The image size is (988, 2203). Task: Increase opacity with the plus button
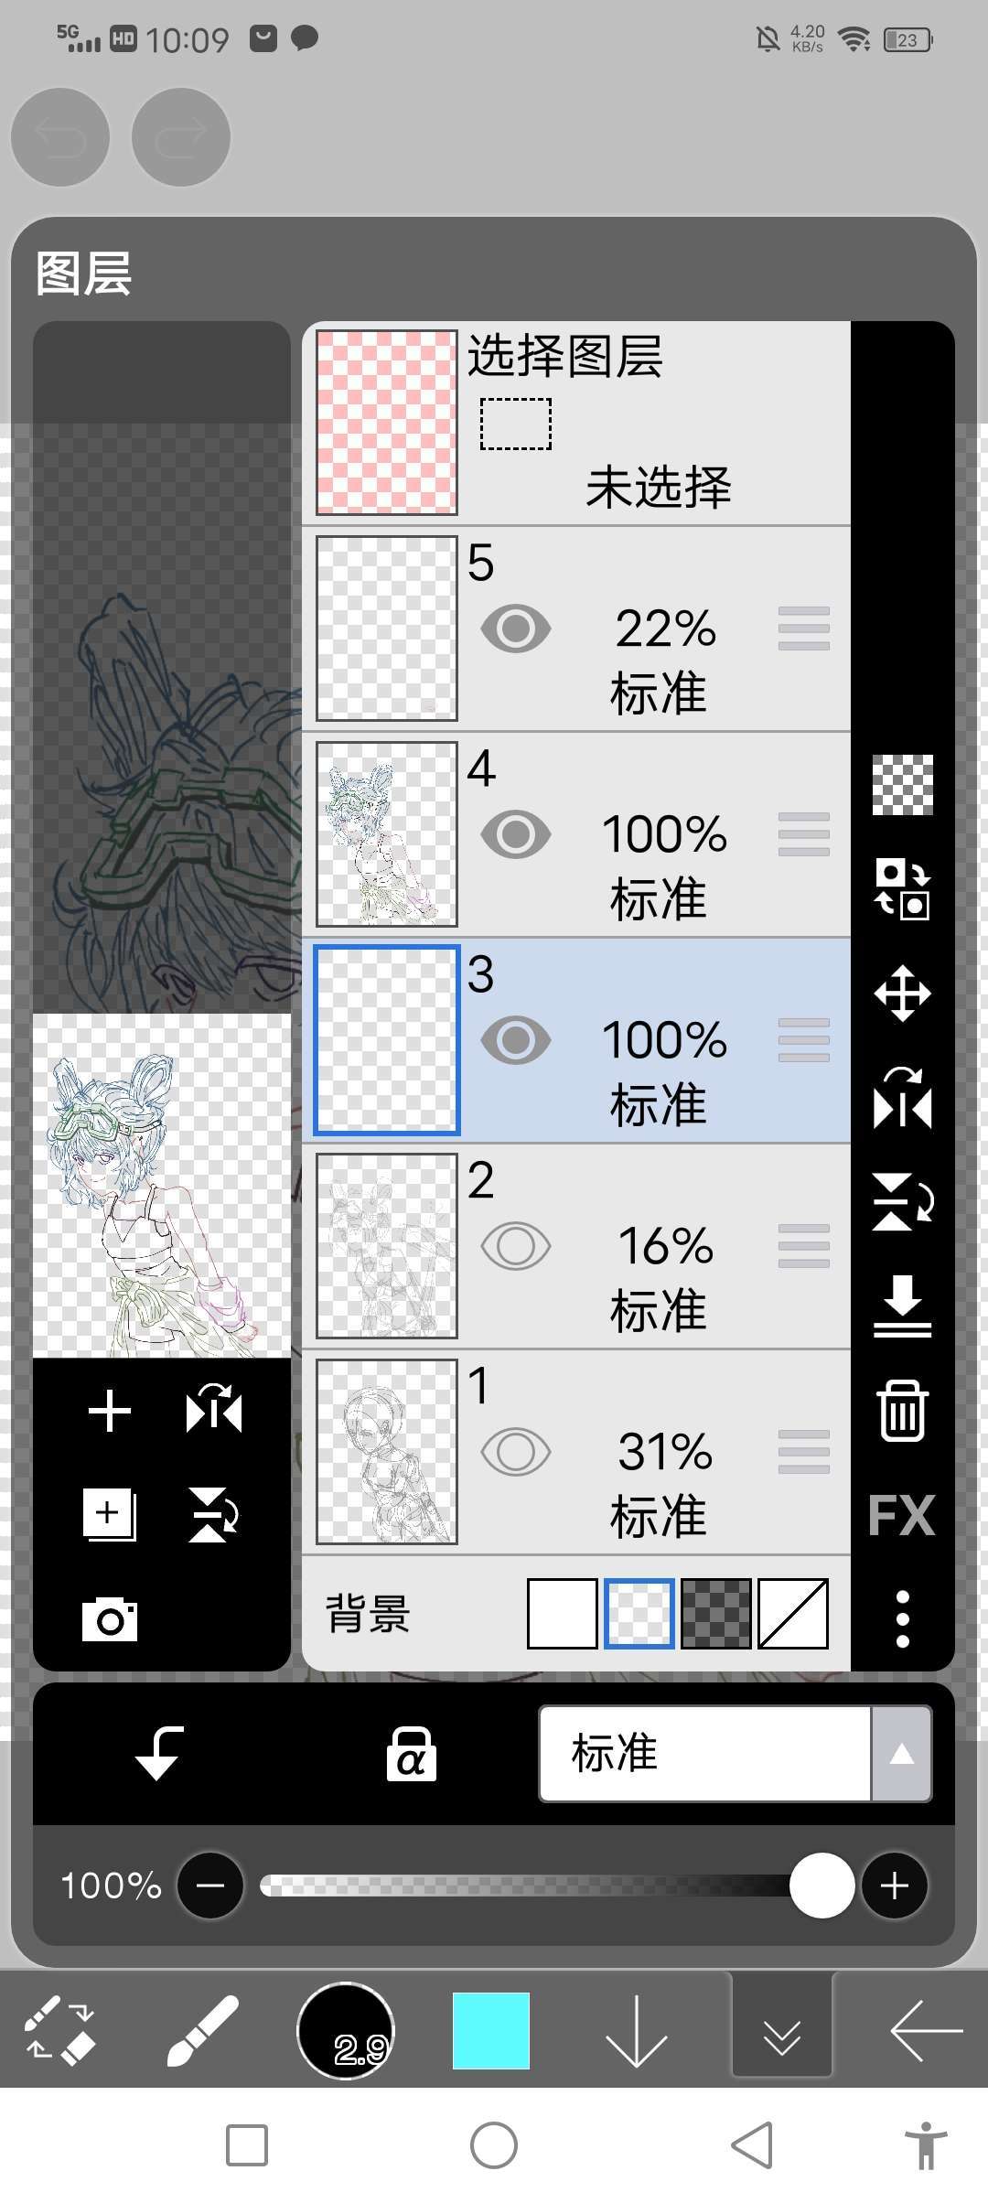(894, 1886)
